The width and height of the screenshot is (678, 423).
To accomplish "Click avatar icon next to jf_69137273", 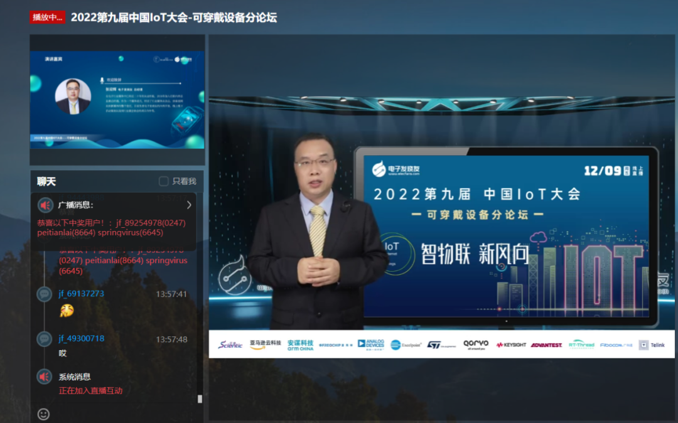I will point(44,294).
